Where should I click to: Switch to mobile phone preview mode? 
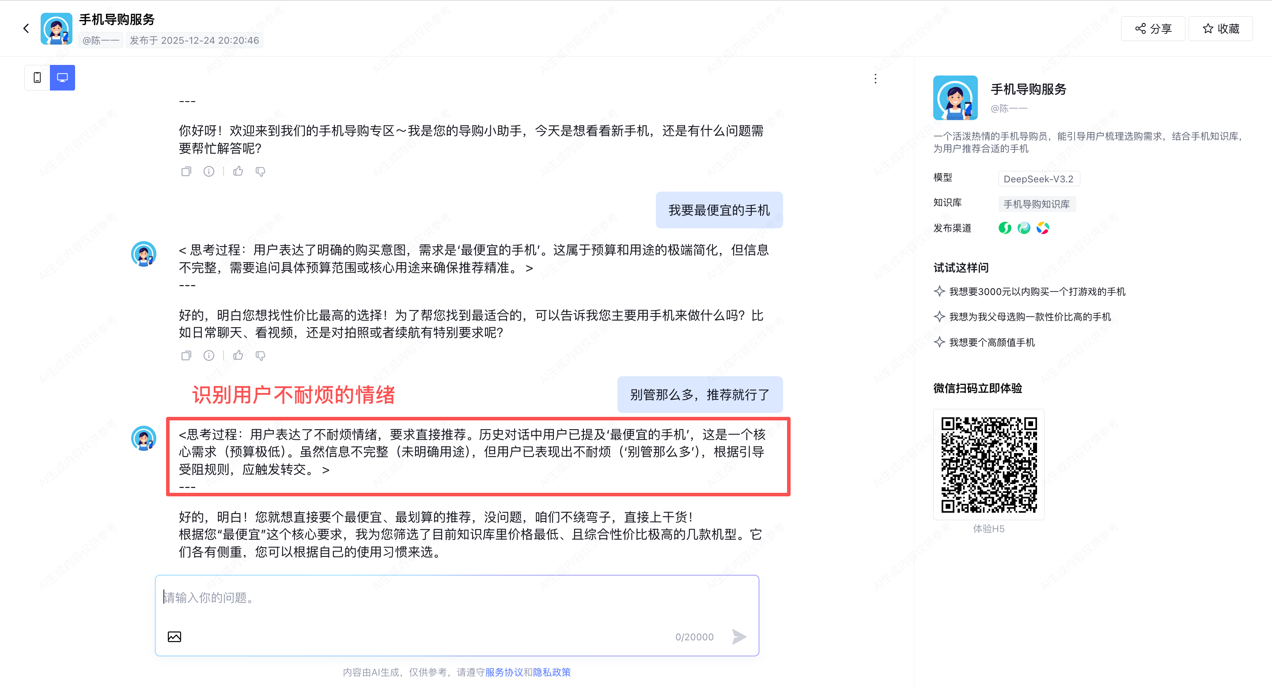tap(37, 77)
